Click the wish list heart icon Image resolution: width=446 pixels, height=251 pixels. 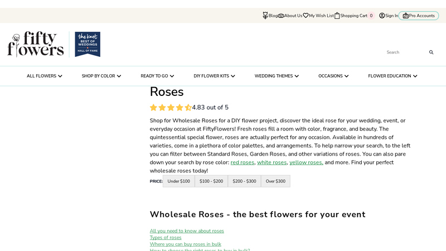pyautogui.click(x=306, y=16)
